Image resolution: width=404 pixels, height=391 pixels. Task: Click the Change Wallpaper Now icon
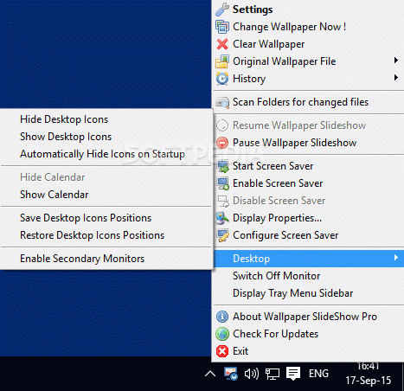pyautogui.click(x=222, y=27)
